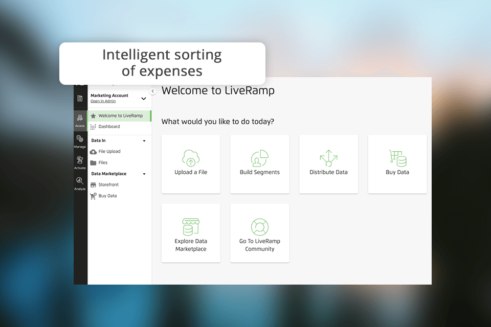The image size is (491, 327).
Task: Click the cart and database icon on the Buy Data card
Action: tap(398, 158)
